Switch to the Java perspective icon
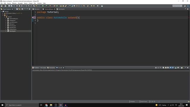 tap(188, 6)
